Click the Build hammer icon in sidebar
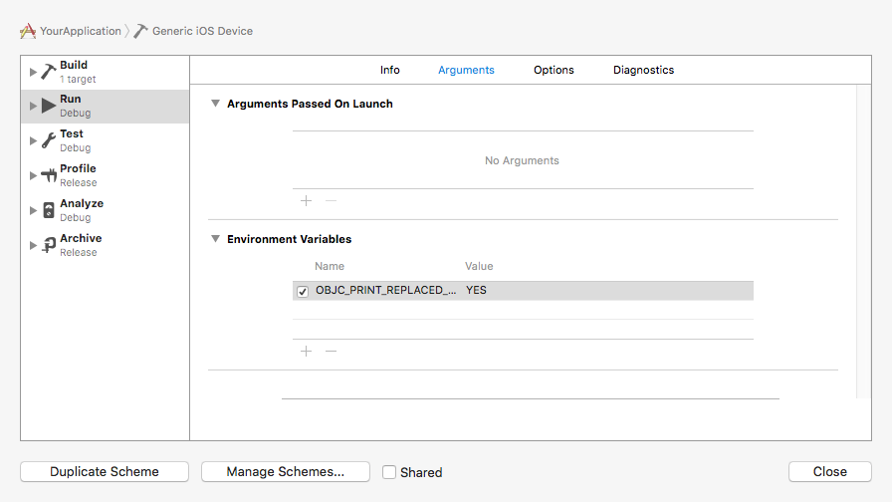Viewport: 892px width, 502px height. pyautogui.click(x=48, y=72)
